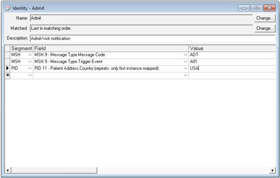
Task: Click the new row asterisk selector
Action: tap(7, 75)
